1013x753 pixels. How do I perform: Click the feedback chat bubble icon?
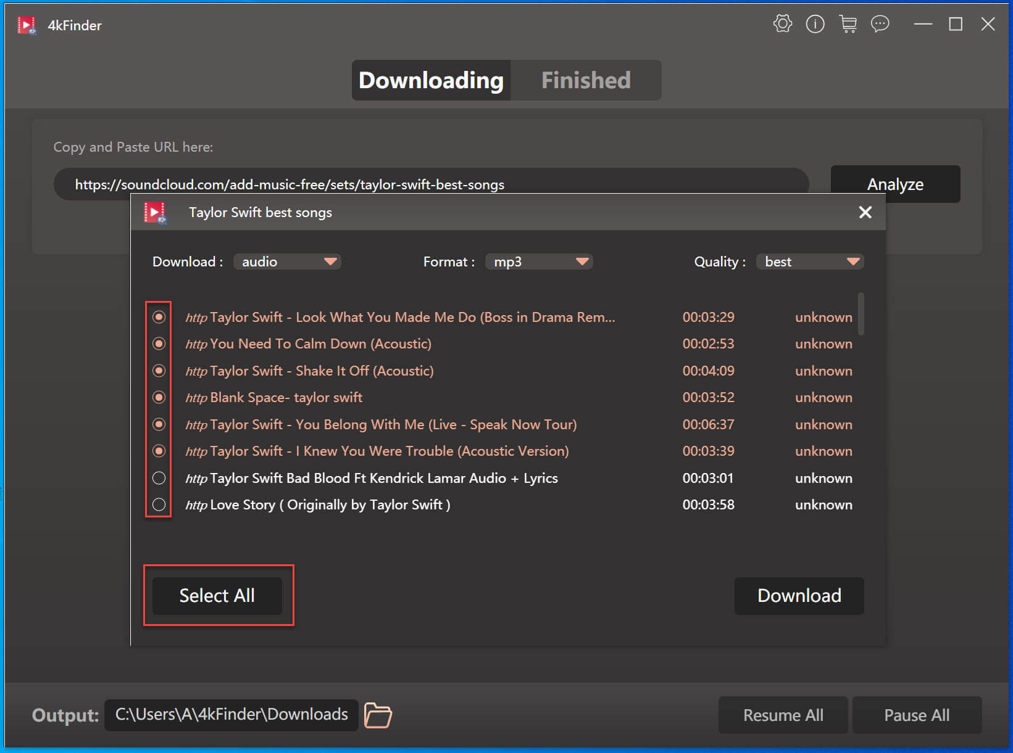point(880,24)
